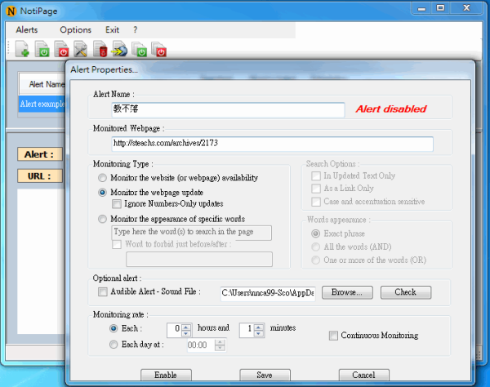Tick In Updated Text Only checkbox
This screenshot has width=490, height=387.
(316, 176)
